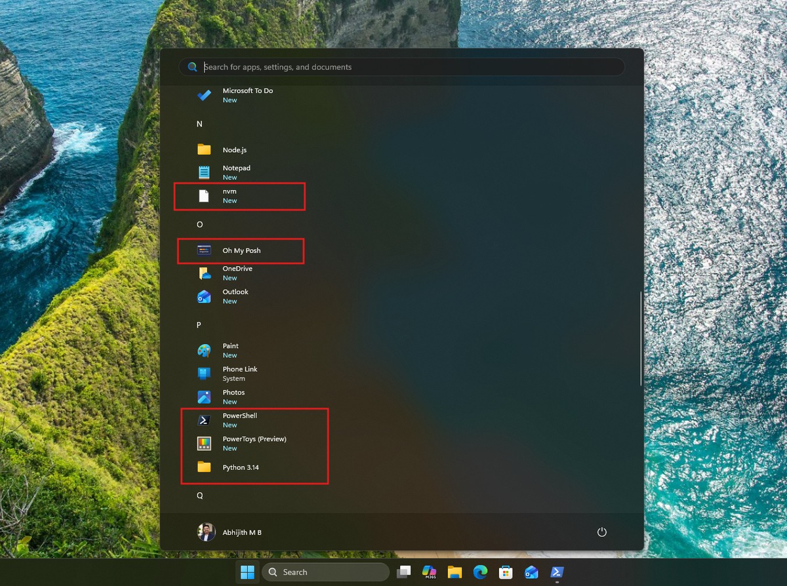
Task: Open Photos app icon
Action: pos(204,397)
